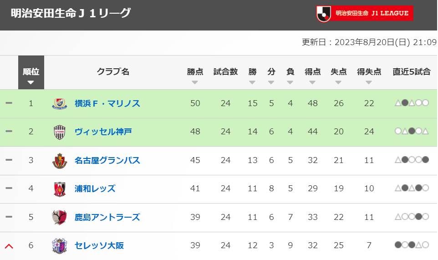Click the Kashima Antlers club crest
438x260 pixels.
tap(60, 217)
